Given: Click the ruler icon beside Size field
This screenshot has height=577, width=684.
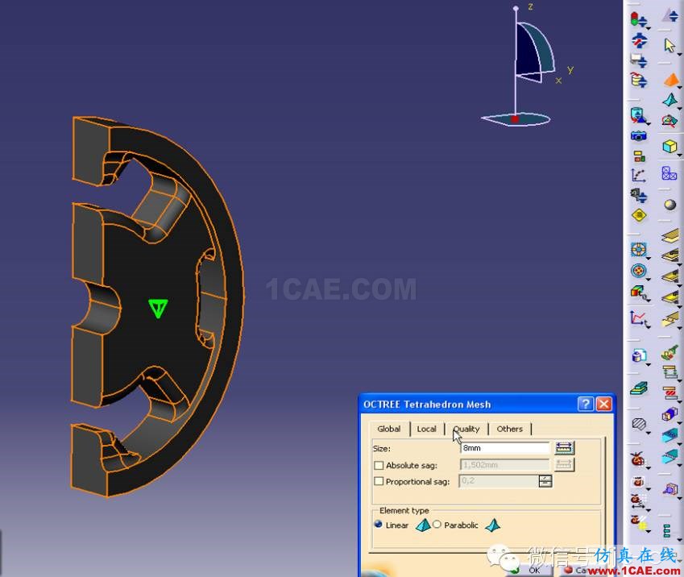Looking at the screenshot, I should click(564, 448).
